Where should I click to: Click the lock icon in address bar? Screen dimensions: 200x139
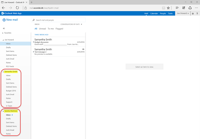pyautogui.click(x=26, y=8)
